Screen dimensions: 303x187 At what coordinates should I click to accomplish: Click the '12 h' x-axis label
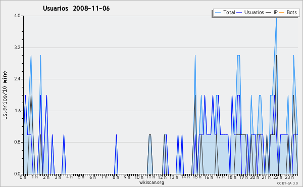tap(162, 177)
